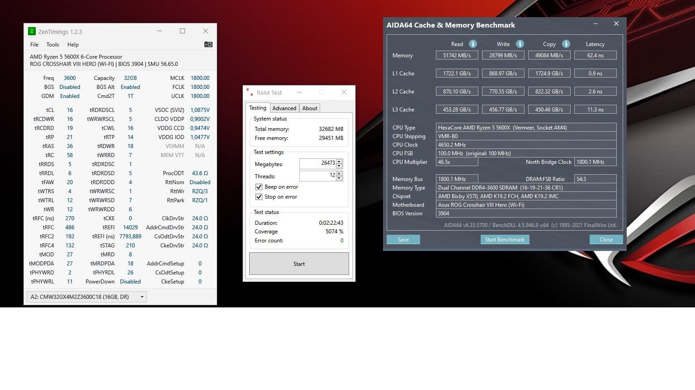Click the Total memory value 32682 MB
The image size is (695, 390).
click(331, 129)
